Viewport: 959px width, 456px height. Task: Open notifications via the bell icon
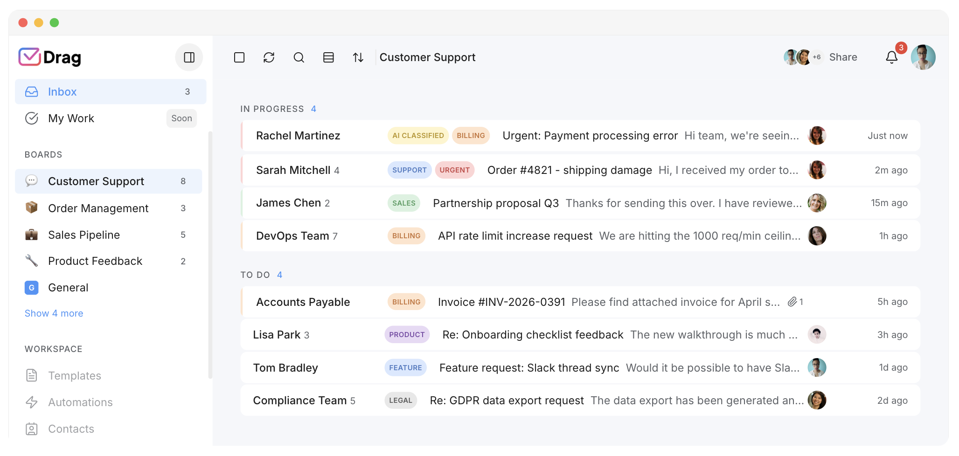[891, 57]
